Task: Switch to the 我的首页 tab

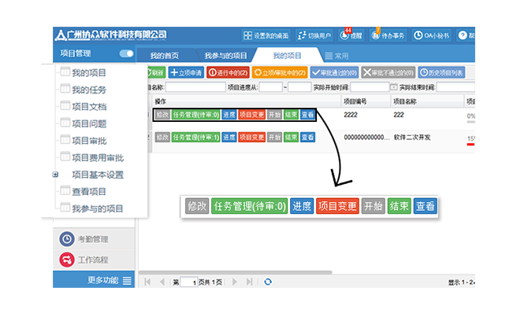Action: tap(164, 56)
